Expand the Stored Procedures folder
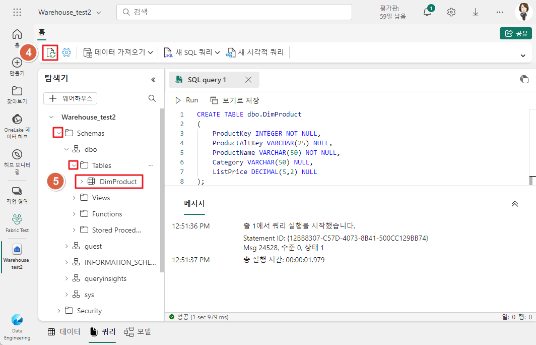This screenshot has height=345, width=536. [74, 230]
